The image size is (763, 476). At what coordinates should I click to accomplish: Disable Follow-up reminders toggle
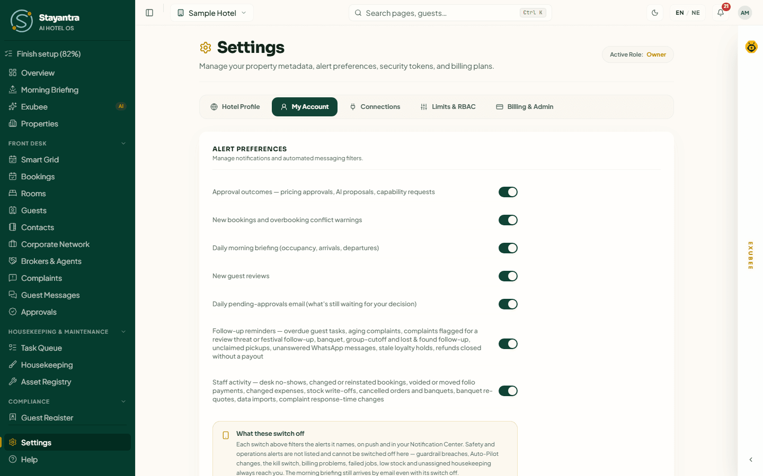(x=508, y=344)
